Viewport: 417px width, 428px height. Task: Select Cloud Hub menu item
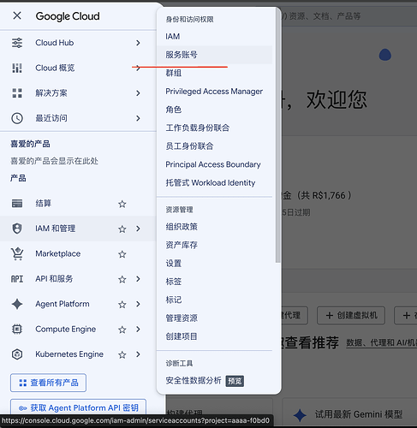78,43
